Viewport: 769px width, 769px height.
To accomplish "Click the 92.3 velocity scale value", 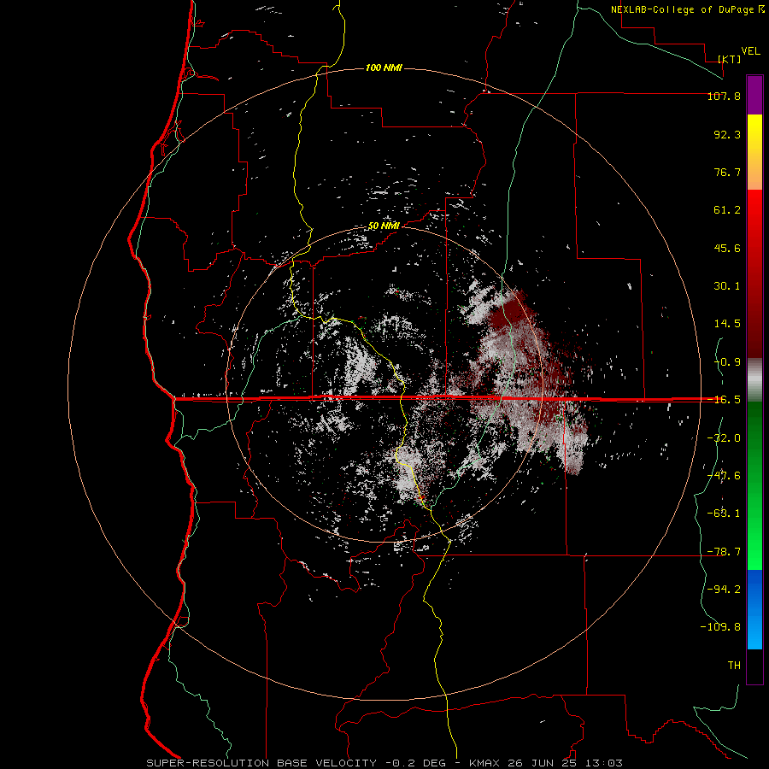I will click(727, 134).
